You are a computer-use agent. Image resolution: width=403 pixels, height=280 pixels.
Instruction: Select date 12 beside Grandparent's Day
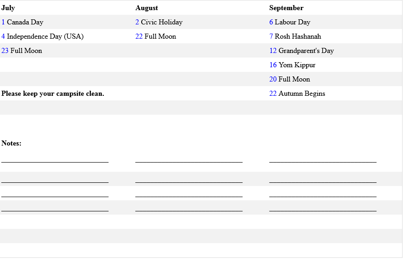coord(273,51)
